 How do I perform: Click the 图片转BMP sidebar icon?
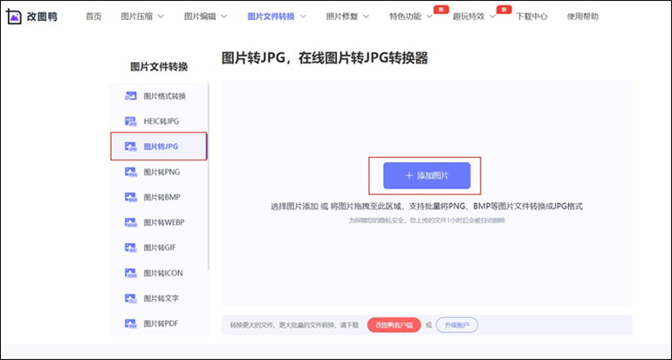coord(131,197)
